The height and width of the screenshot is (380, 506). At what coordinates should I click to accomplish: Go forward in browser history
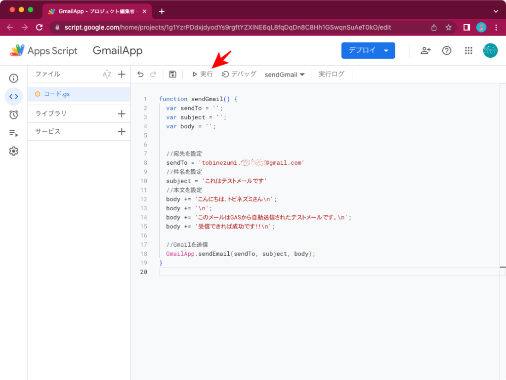25,28
